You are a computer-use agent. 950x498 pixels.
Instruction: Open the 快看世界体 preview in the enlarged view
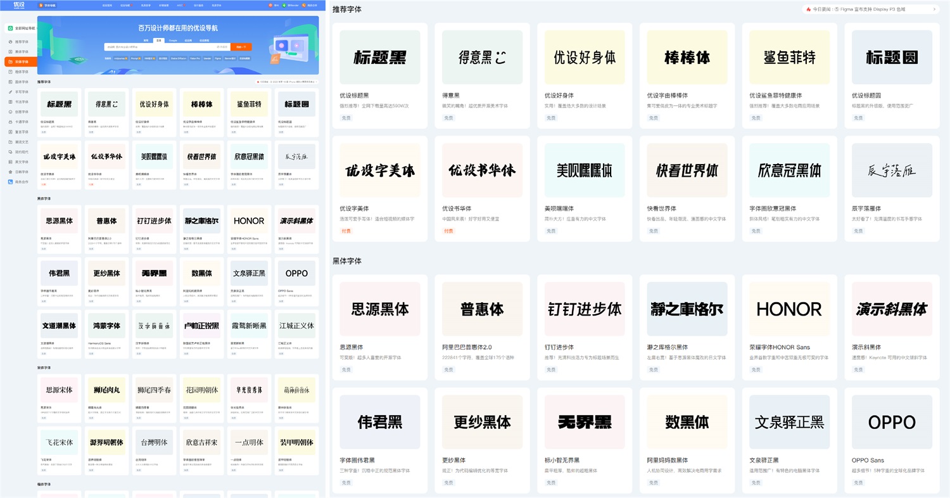click(687, 170)
